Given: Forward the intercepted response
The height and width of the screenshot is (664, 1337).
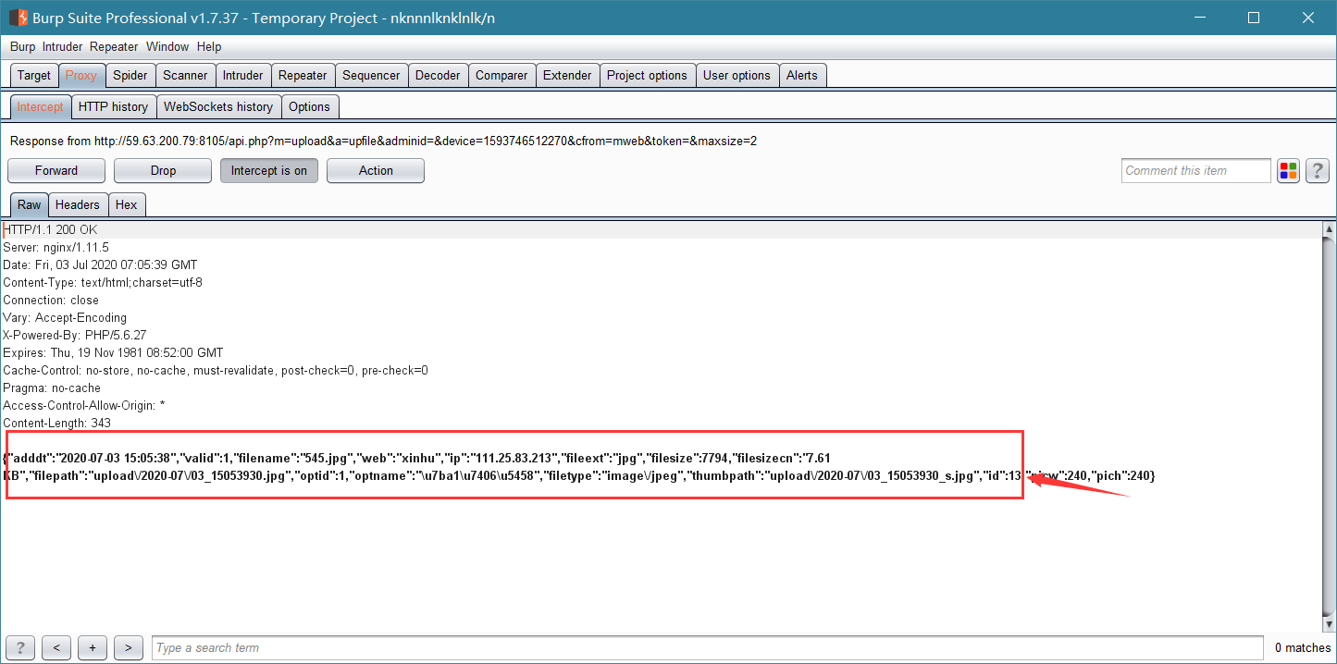Looking at the screenshot, I should point(56,170).
